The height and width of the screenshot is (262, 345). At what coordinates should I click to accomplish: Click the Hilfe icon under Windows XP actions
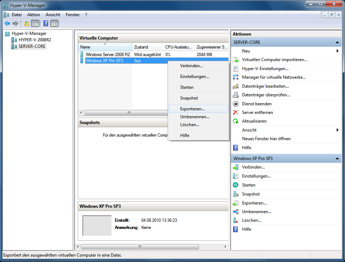pos(235,229)
